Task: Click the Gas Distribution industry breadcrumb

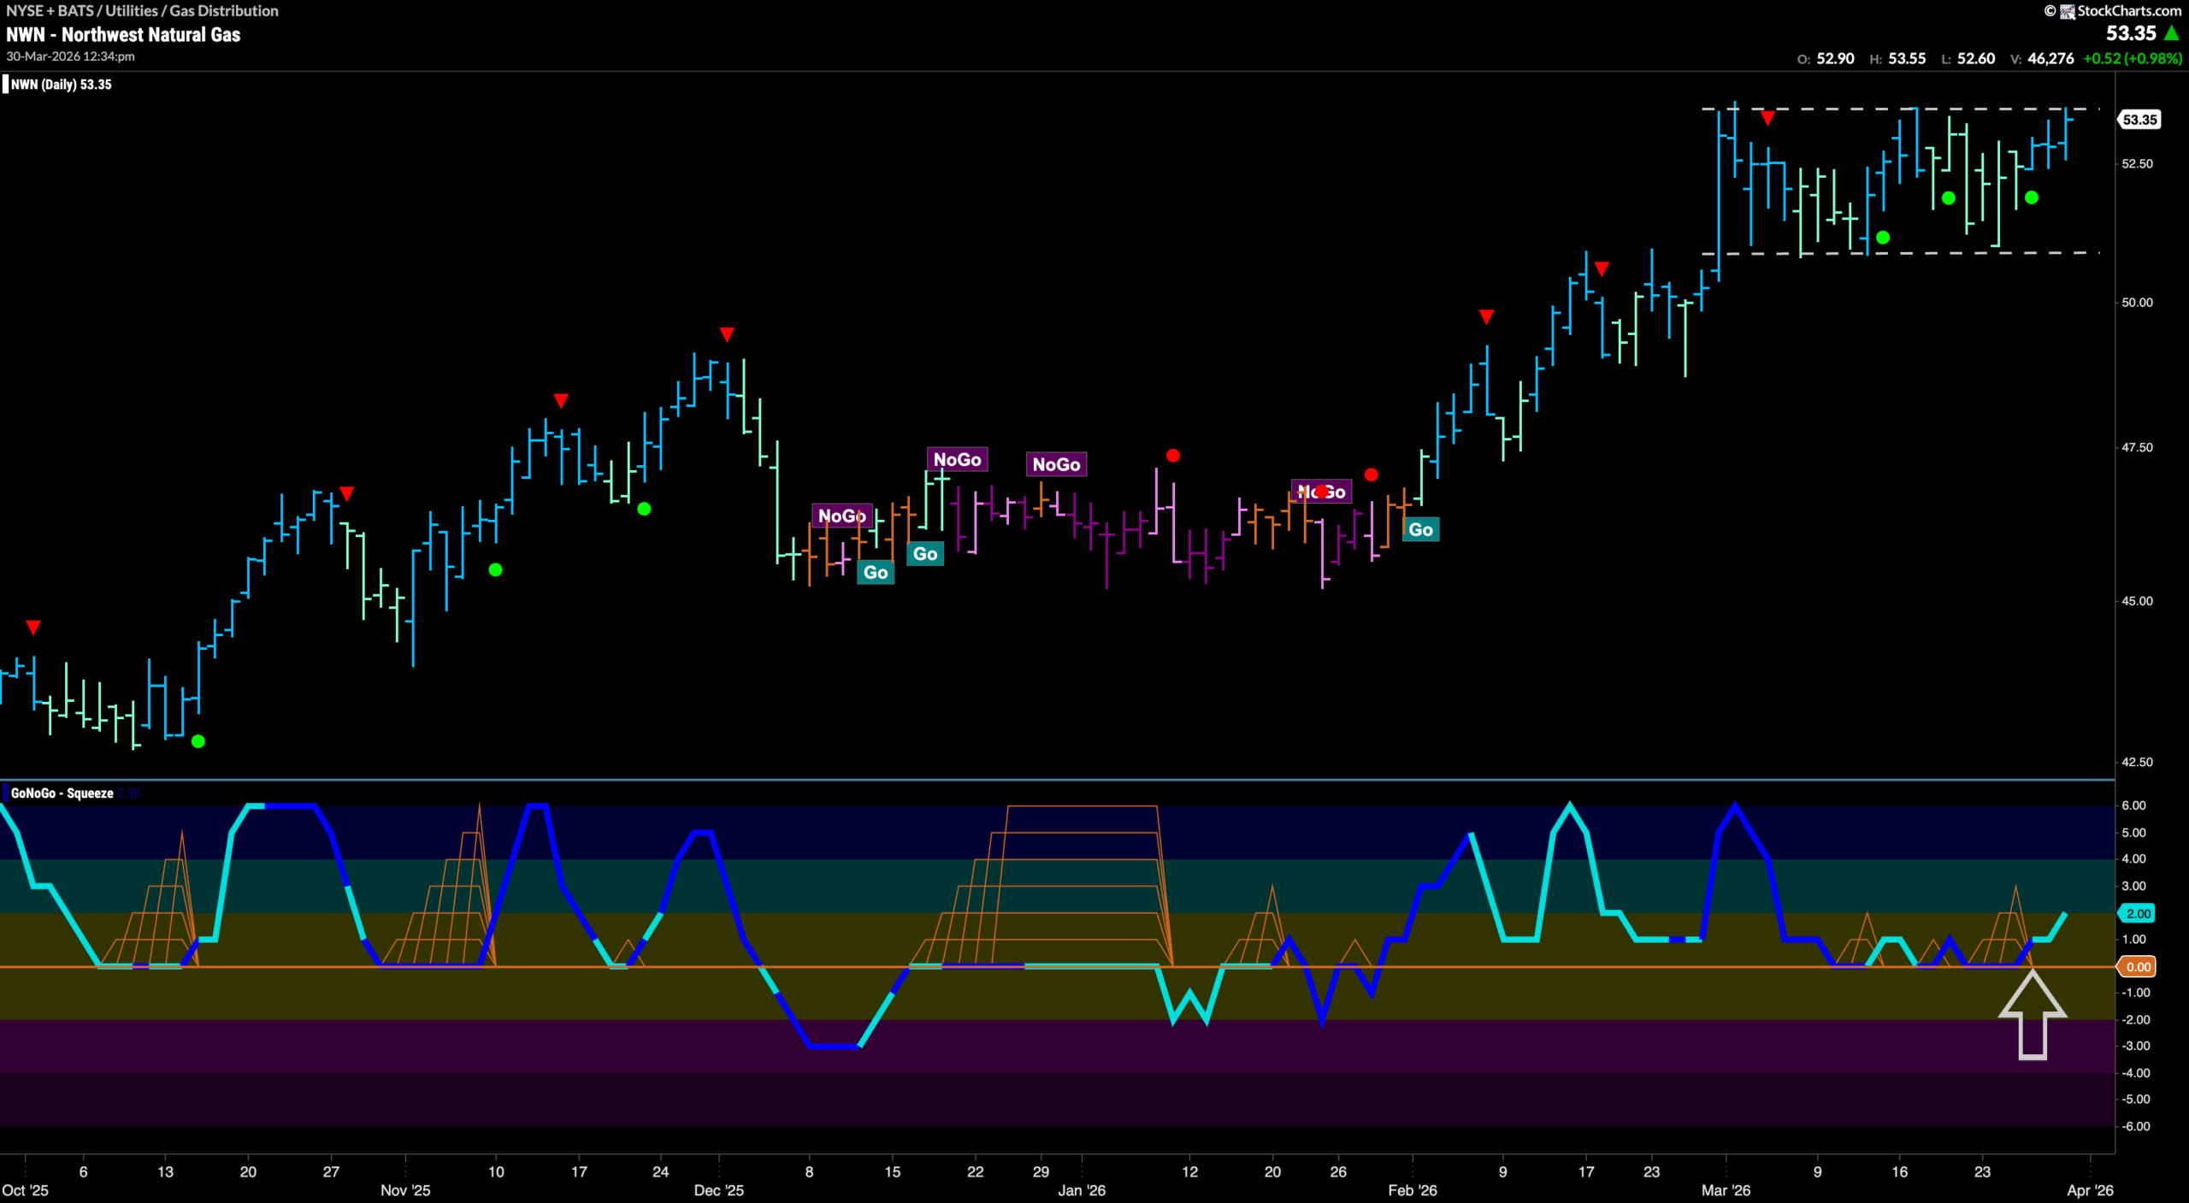Action: (x=224, y=10)
